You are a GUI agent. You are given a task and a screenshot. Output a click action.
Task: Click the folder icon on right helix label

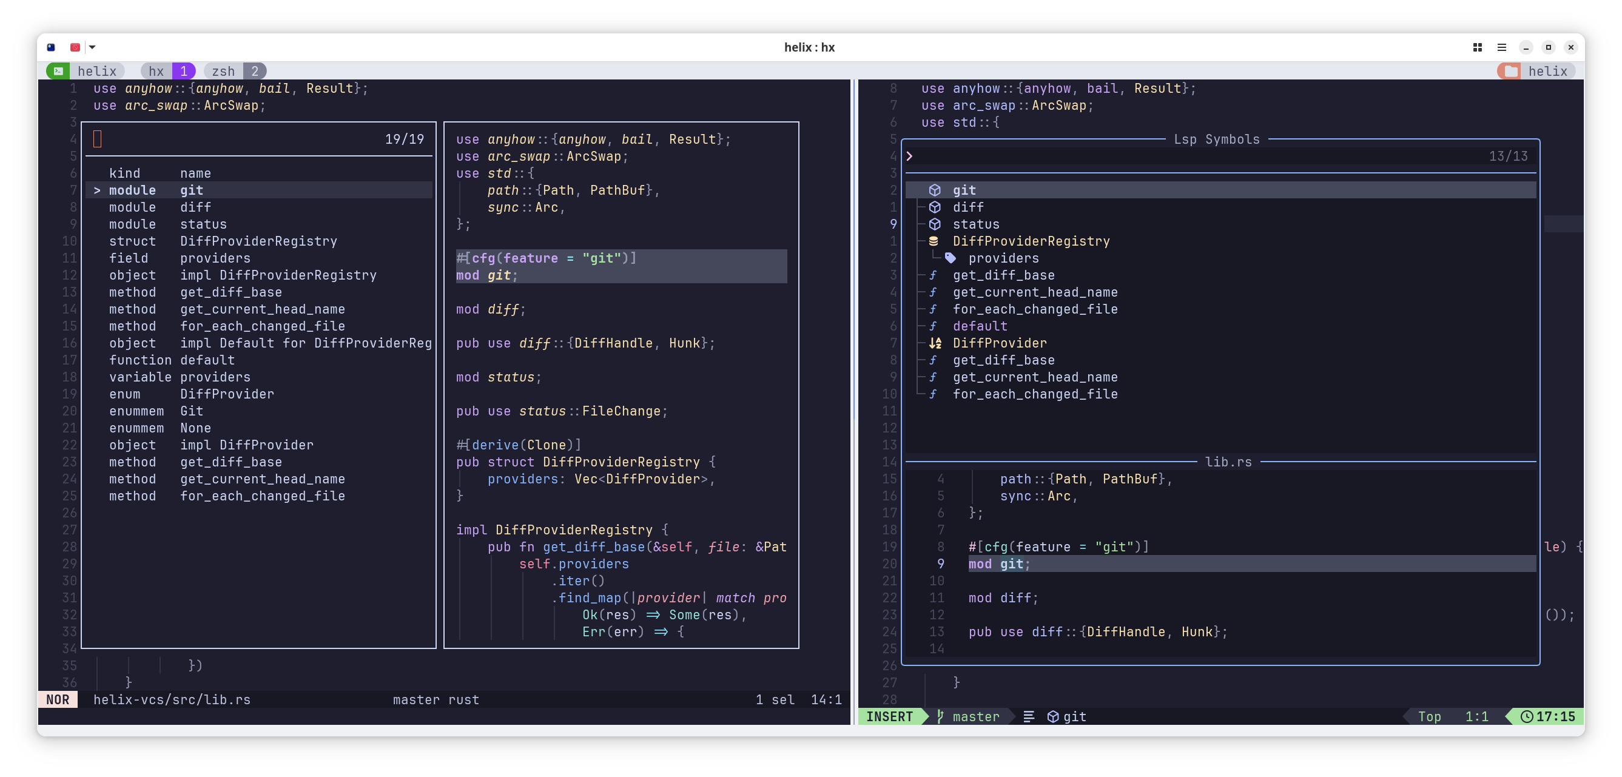pos(1510,71)
